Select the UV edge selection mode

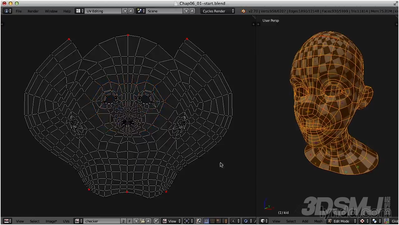tap(212, 221)
